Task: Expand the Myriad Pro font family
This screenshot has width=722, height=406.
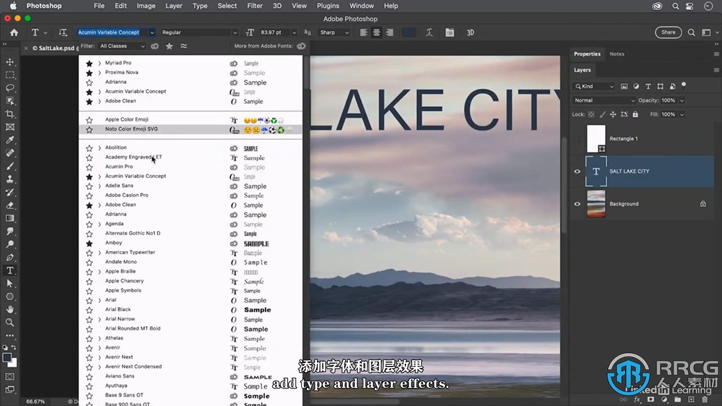Action: point(99,63)
